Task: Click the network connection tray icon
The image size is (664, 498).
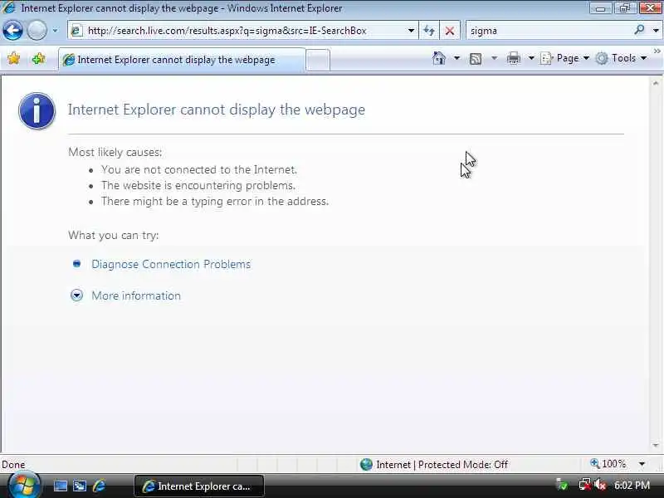Action: click(585, 485)
